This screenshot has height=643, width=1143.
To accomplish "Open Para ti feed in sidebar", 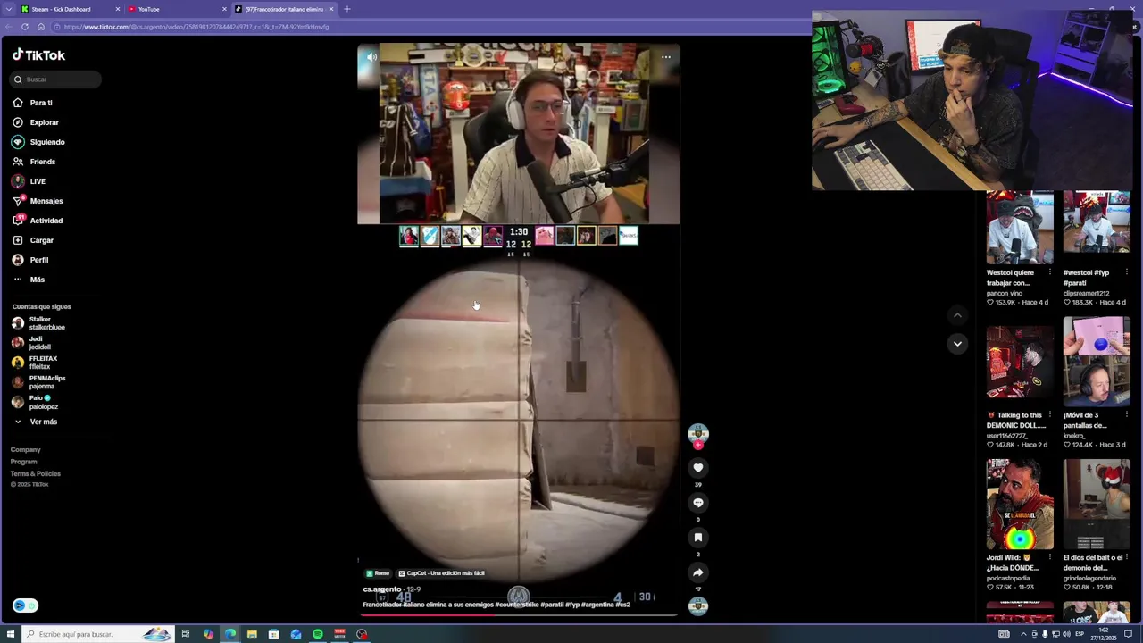I will click(41, 103).
